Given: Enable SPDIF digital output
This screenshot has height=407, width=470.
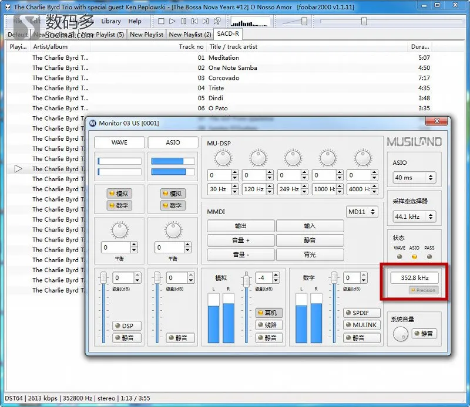Looking at the screenshot, I should [x=362, y=313].
